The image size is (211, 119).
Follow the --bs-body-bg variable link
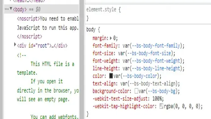pos(162,91)
